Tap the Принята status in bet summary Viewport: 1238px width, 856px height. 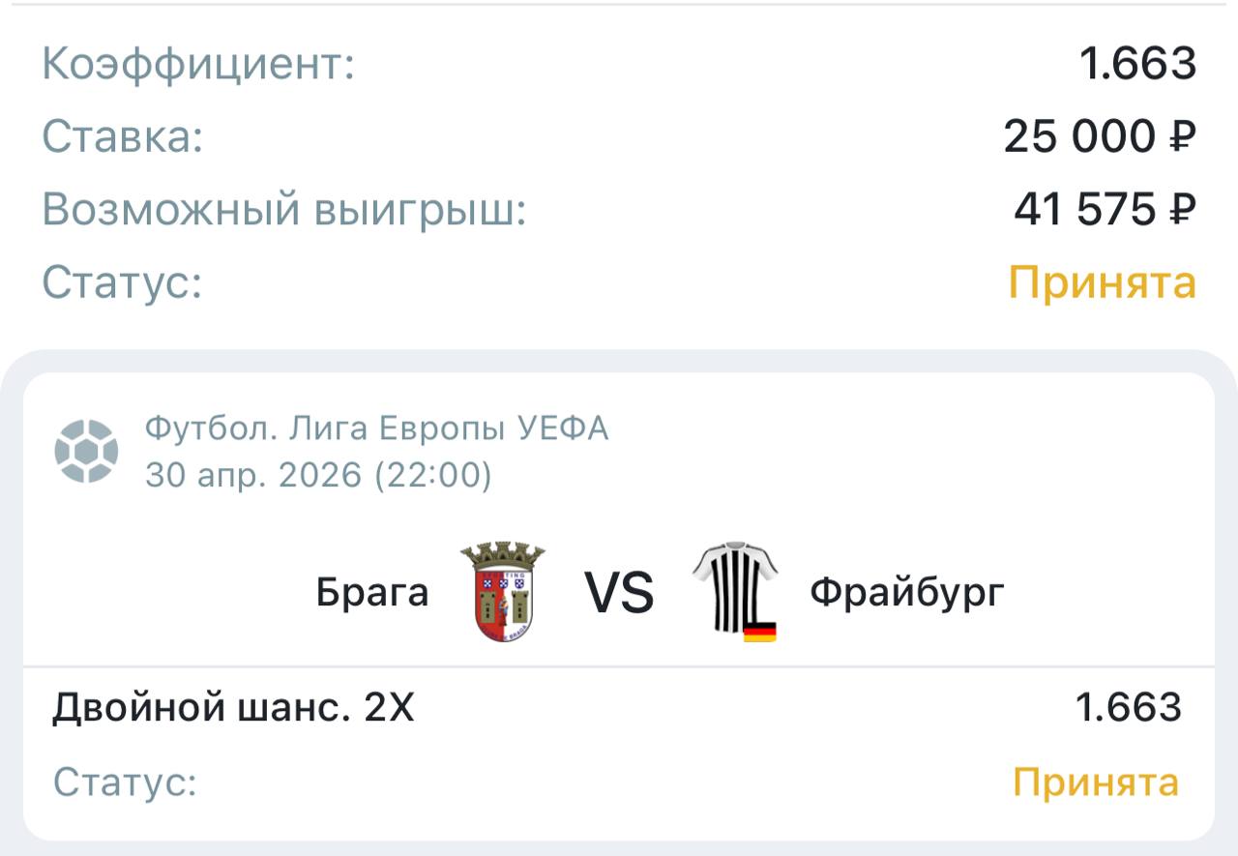coord(1103,283)
